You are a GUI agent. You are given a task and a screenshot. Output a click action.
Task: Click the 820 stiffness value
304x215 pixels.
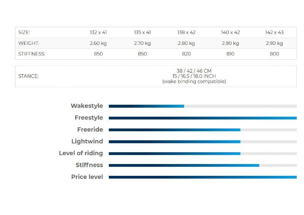(186, 54)
